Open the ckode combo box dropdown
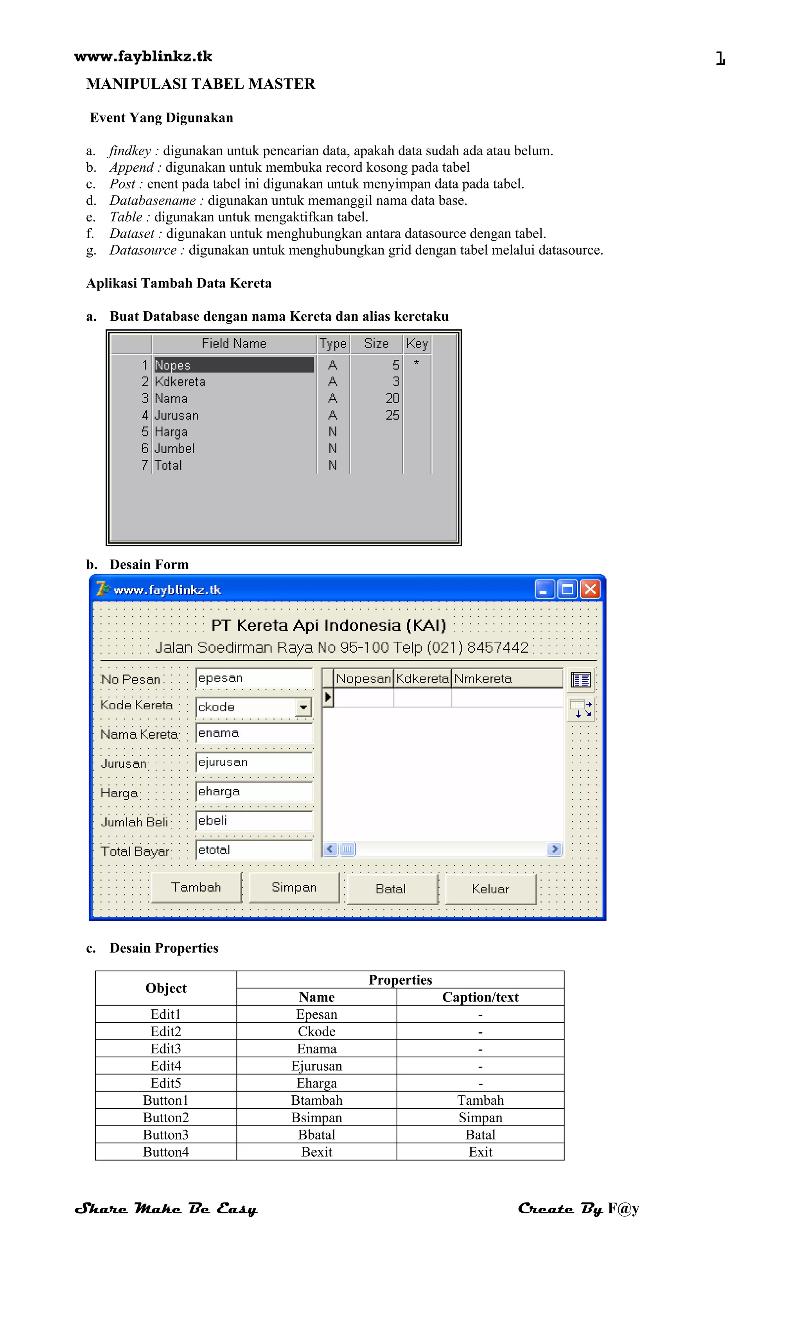The height and width of the screenshot is (1319, 801). tap(303, 707)
